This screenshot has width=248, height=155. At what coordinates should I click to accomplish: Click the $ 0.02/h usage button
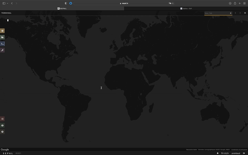(225, 153)
